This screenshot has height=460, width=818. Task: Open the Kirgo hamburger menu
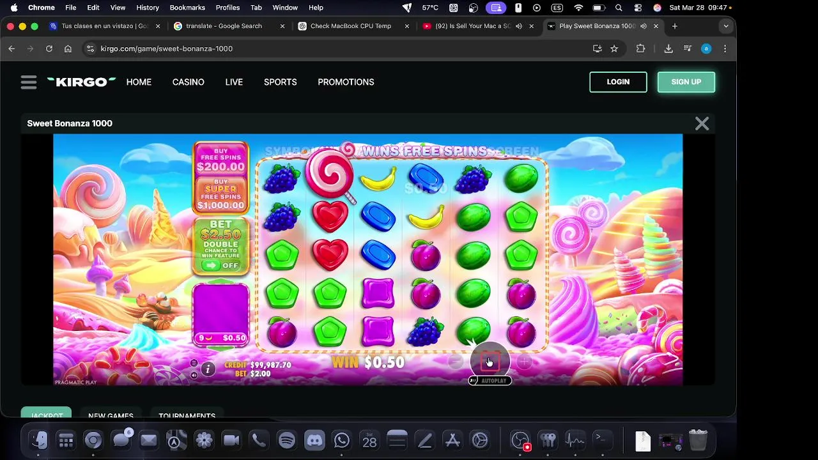[29, 82]
